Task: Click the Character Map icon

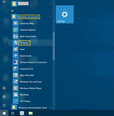Action: point(16,23)
